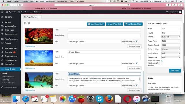Viewport: 185px width, 104px height.
Task: Click Change Speed field with 1000
Action: click(x=171, y=45)
